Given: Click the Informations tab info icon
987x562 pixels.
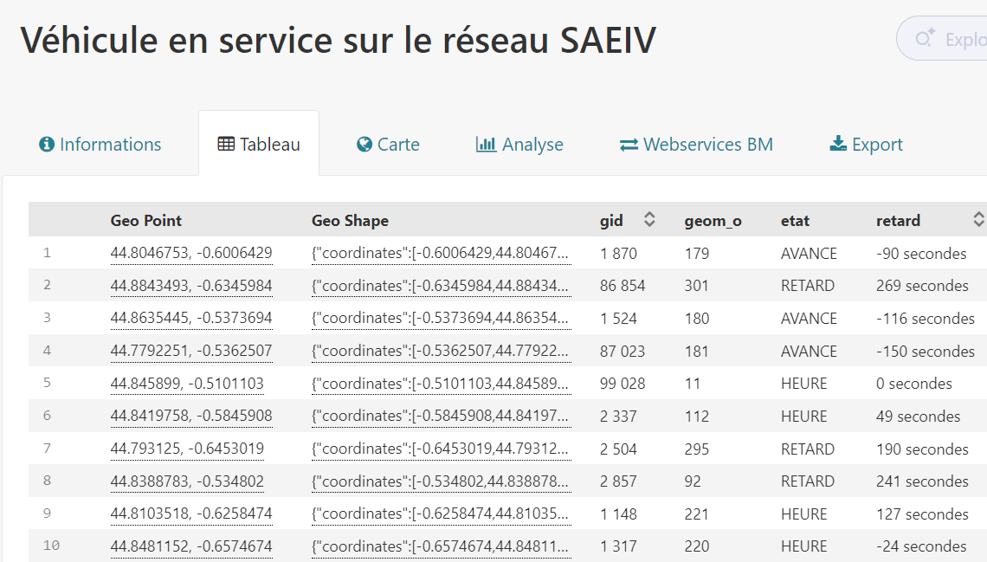Looking at the screenshot, I should (x=47, y=145).
